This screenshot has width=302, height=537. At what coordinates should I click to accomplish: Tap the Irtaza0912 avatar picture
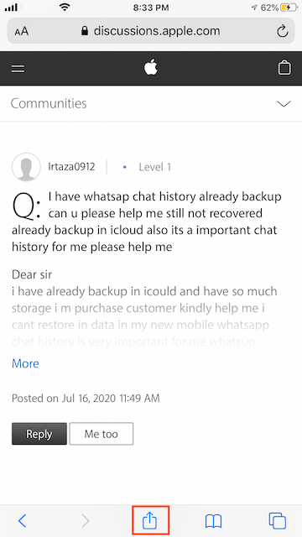click(x=26, y=167)
